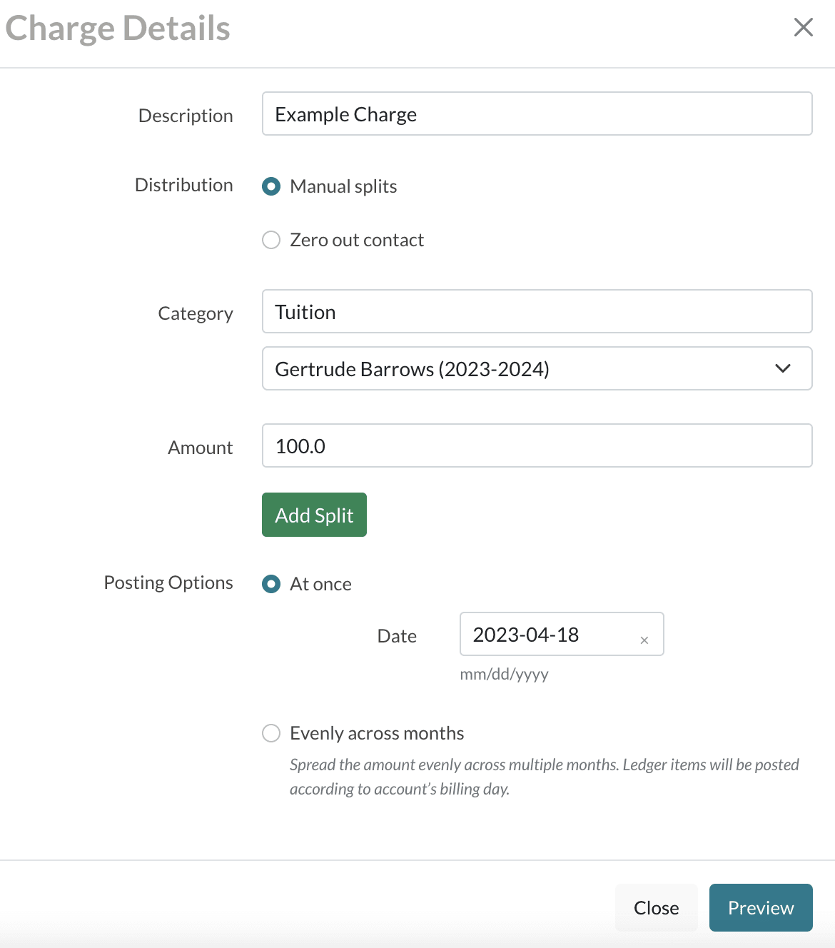The height and width of the screenshot is (948, 835).
Task: Select the Manual splits distribution option
Action: [x=271, y=186]
